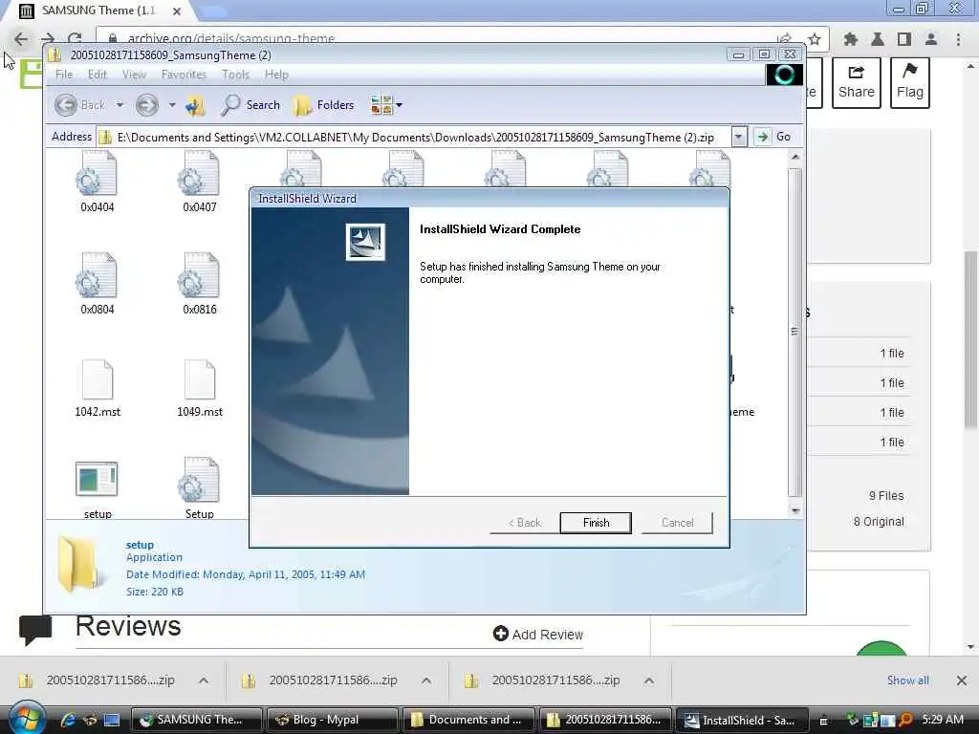Open the File menu in Explorer
Screen dimensions: 979x734
[64, 75]
